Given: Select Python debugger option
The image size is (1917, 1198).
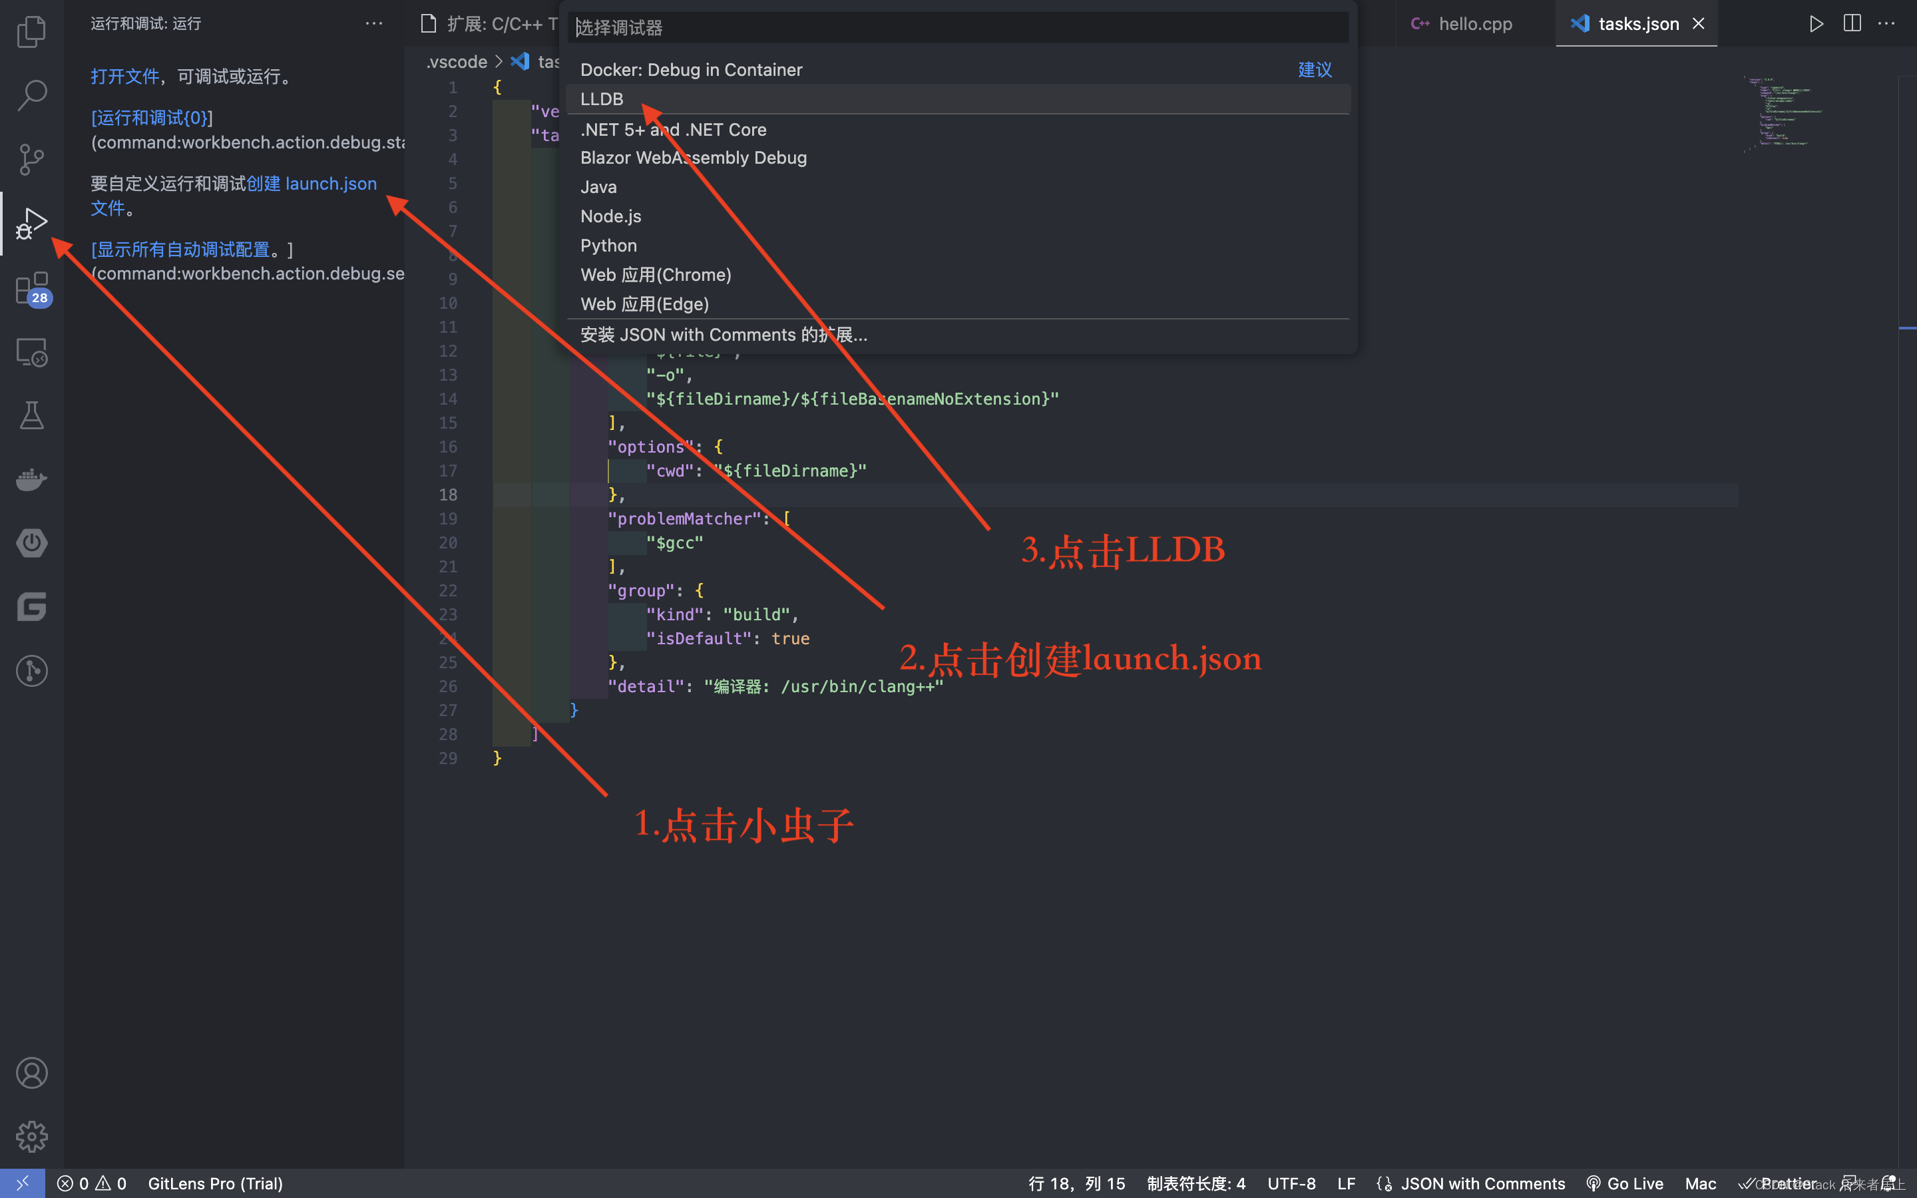Looking at the screenshot, I should pyautogui.click(x=958, y=246).
